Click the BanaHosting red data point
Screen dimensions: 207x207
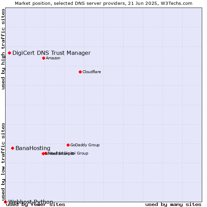click(12, 148)
